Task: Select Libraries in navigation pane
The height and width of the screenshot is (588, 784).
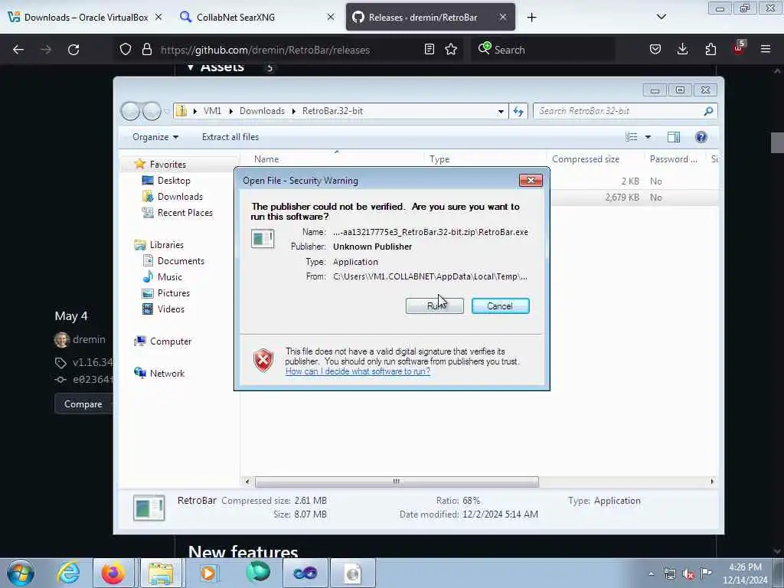Action: click(166, 245)
